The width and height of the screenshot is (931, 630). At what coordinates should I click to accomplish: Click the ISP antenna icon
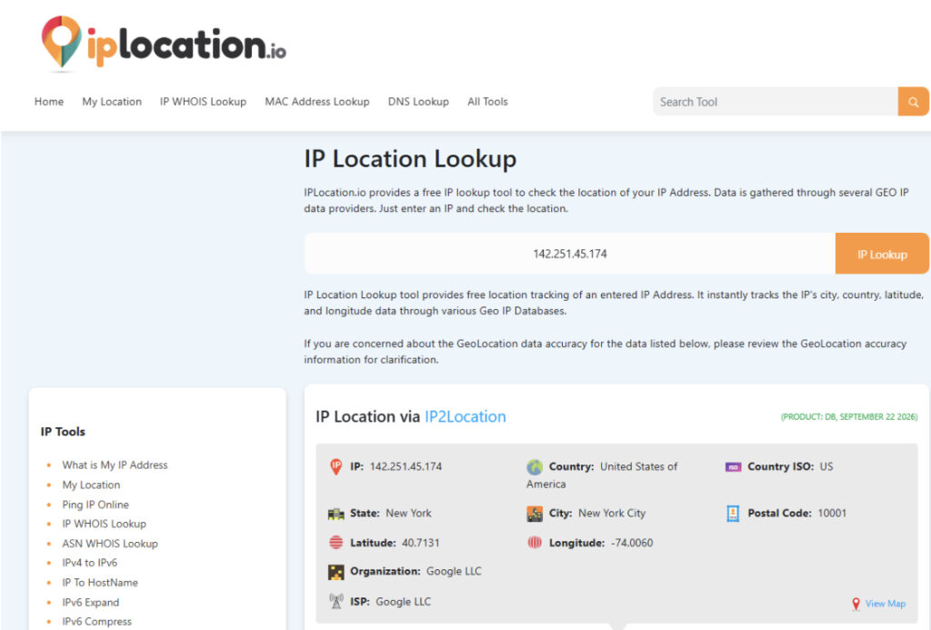click(x=336, y=602)
